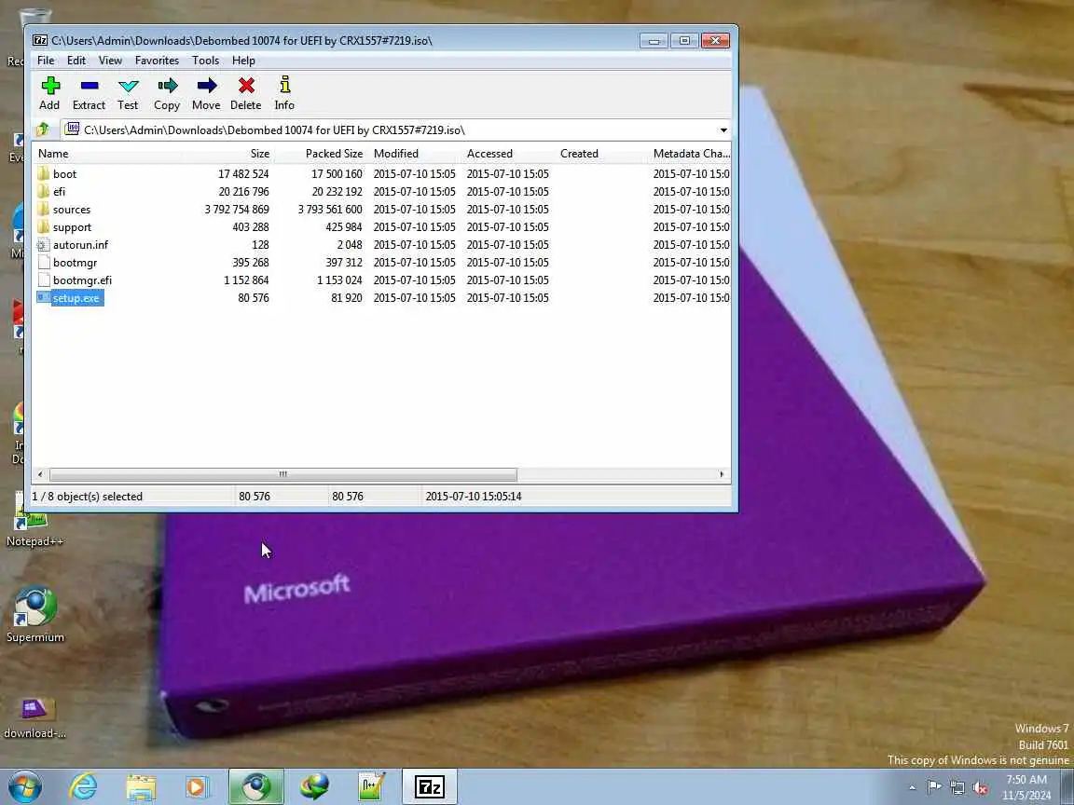This screenshot has height=805, width=1074.
Task: Sort by the Size column header
Action: click(x=227, y=154)
